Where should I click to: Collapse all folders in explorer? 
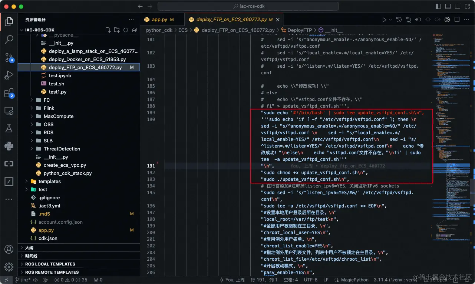134,30
